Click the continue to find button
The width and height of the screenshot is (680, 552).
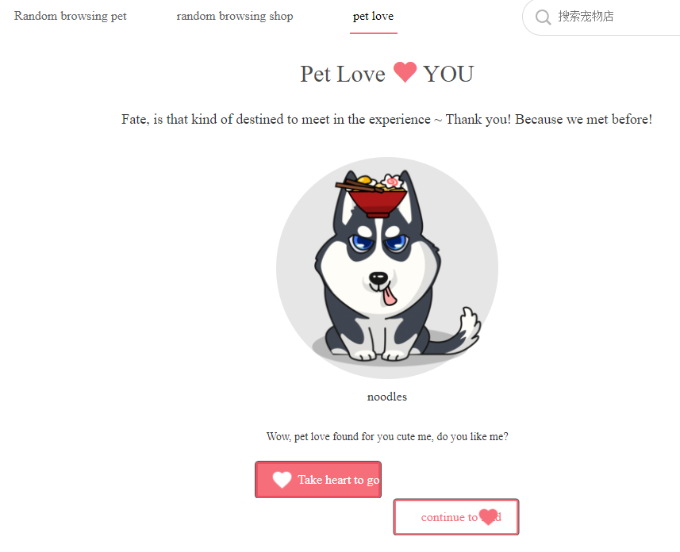coord(456,517)
